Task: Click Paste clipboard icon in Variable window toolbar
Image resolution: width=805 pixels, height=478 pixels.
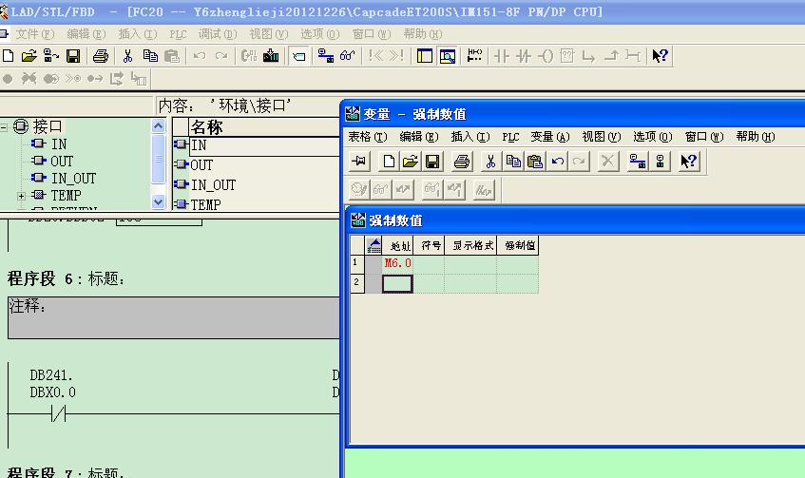Action: pyautogui.click(x=535, y=162)
